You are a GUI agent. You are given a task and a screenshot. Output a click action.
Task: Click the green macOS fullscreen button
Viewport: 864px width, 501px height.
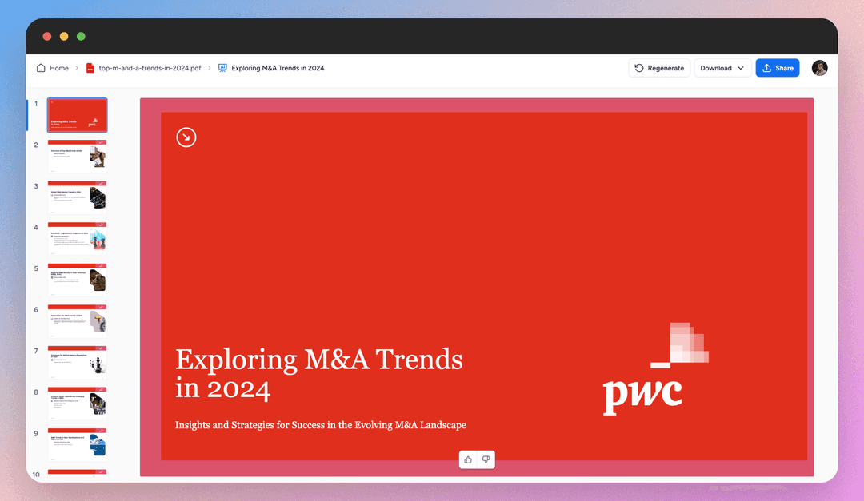click(x=81, y=37)
